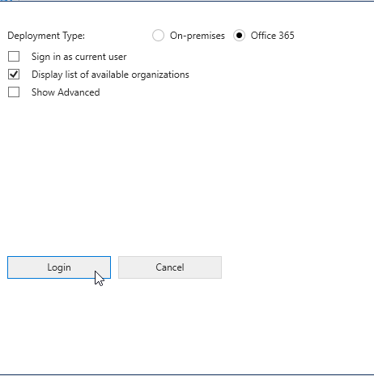Click the Office 365 radio button circle
374x376 pixels.
click(239, 36)
